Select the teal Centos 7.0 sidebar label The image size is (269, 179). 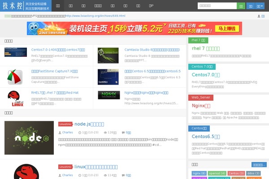(x=202, y=67)
